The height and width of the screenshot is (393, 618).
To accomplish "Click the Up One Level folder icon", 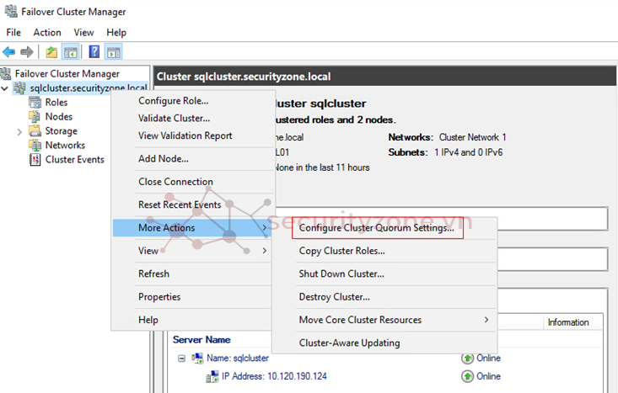I will pyautogui.click(x=52, y=52).
